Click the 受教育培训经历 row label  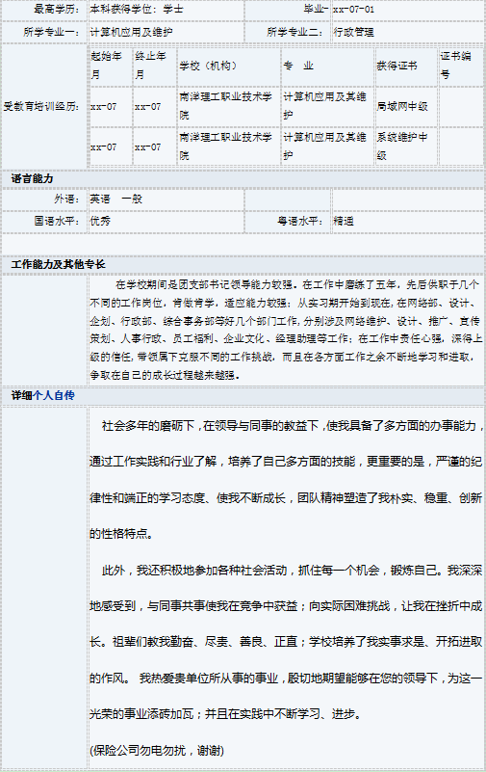(44, 106)
